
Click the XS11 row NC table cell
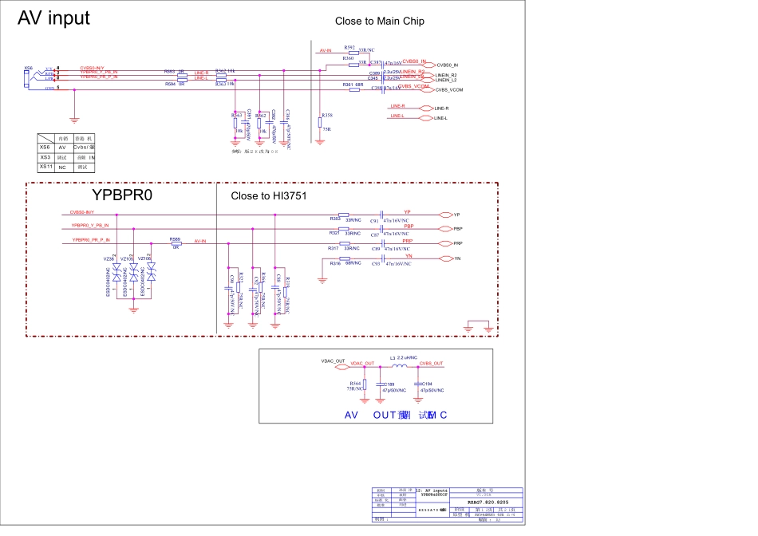[x=62, y=167]
